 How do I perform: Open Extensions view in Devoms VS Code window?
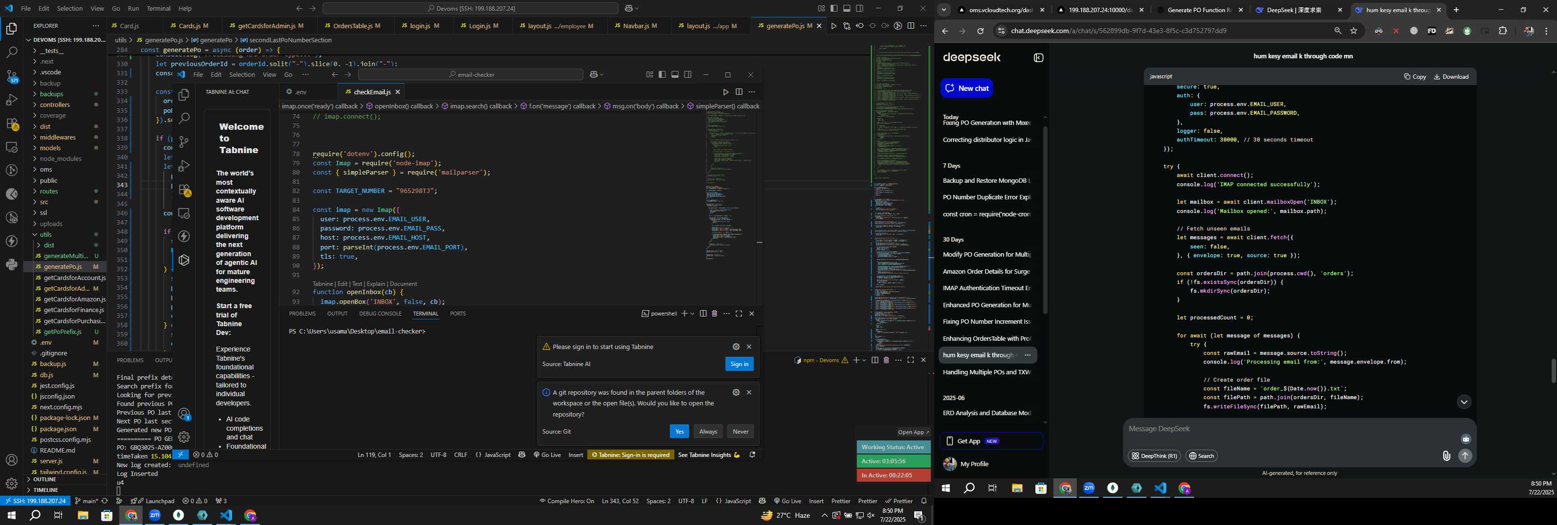12,124
